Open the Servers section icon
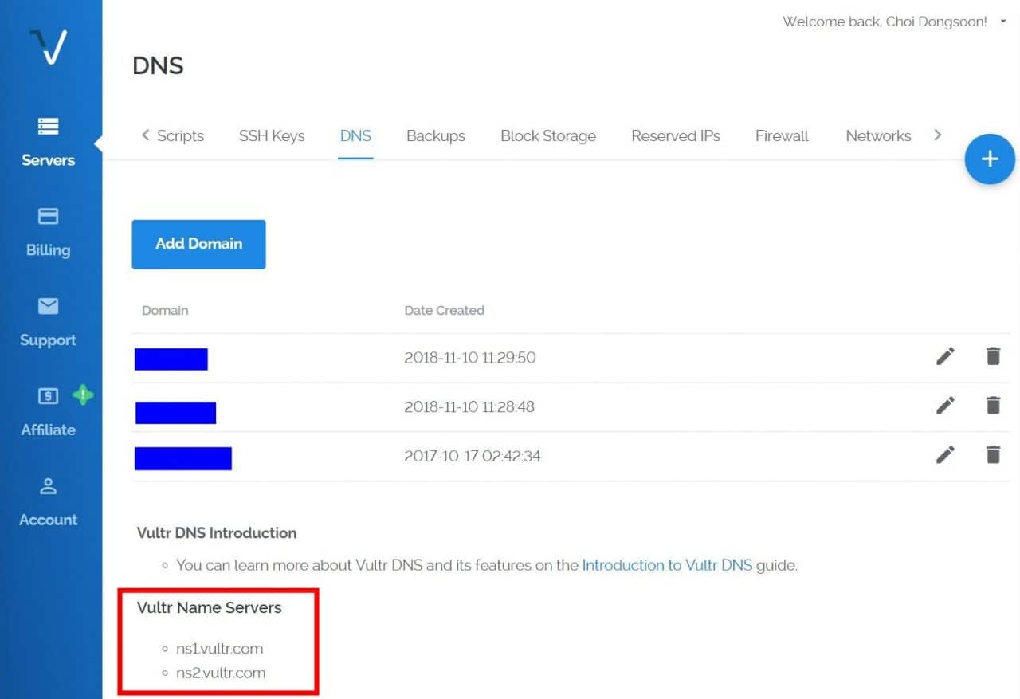Image resolution: width=1020 pixels, height=699 pixels. click(49, 127)
